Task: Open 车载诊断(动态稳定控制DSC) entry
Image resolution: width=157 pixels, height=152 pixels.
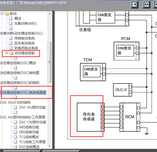Action: (x=21, y=33)
